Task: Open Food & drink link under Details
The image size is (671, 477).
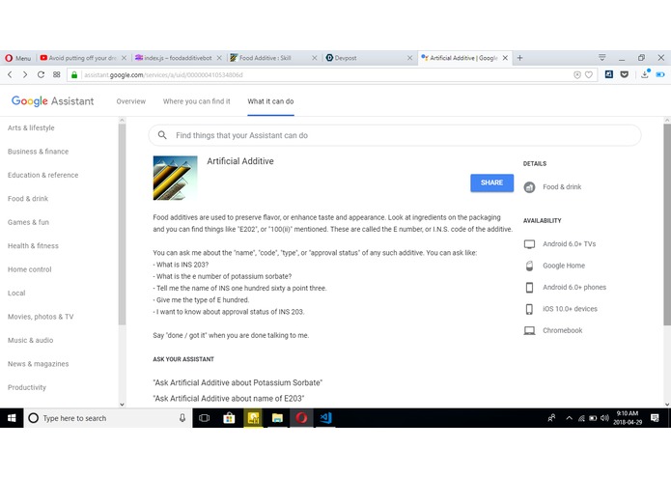Action: point(562,187)
